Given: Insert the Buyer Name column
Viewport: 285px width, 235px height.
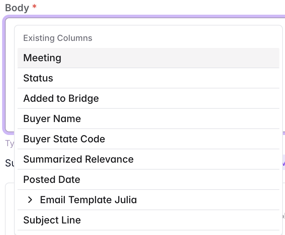Looking at the screenshot, I should [52, 119].
